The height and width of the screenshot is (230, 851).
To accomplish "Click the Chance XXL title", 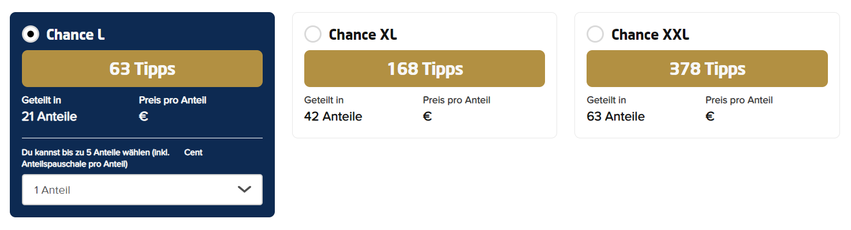I will click(650, 35).
